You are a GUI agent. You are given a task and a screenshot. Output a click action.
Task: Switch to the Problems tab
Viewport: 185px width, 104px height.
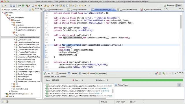pos(62,73)
